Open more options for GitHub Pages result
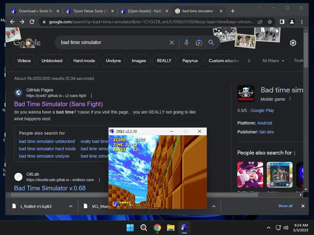 point(91,96)
